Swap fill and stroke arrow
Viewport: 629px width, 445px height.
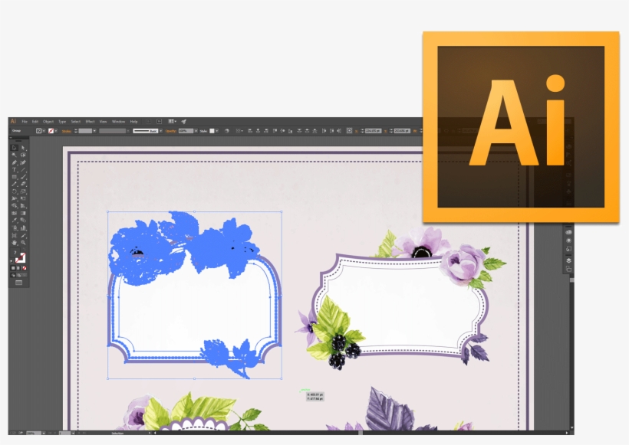(x=24, y=249)
